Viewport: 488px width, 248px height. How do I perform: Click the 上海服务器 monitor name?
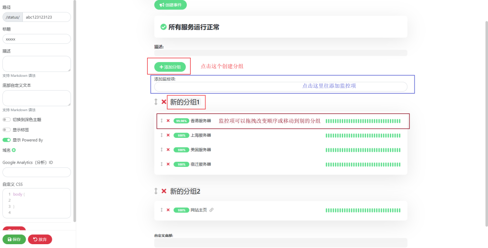201,135
